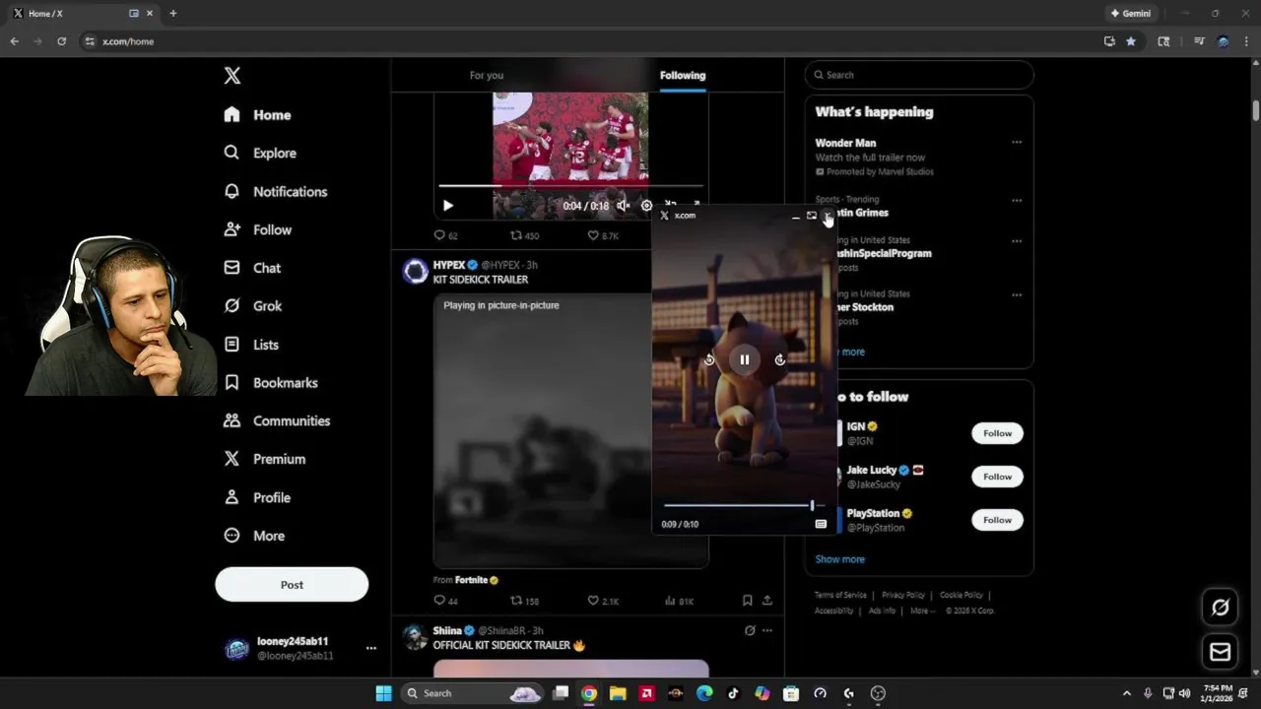Screen dimensions: 1261x709
Task: Share the HYPEX Kit Sidekick post
Action: point(767,601)
